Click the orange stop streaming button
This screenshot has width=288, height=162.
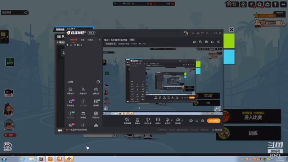pyautogui.click(x=213, y=121)
